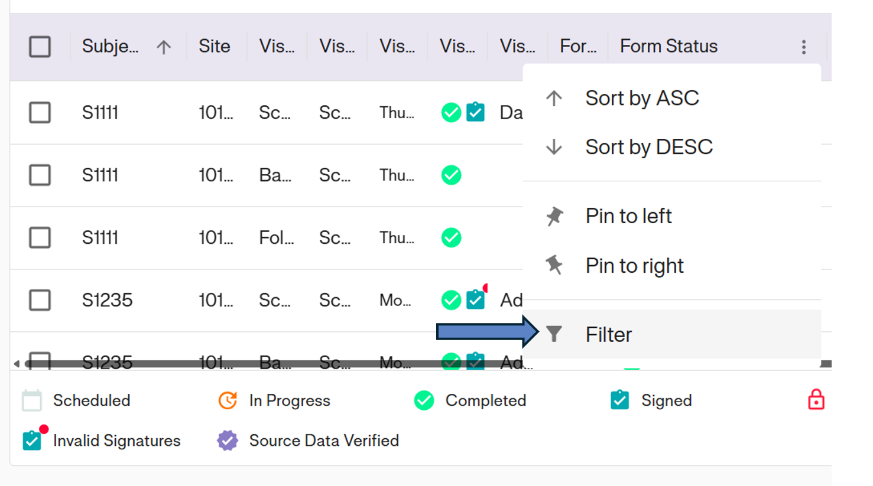This screenshot has height=486, width=873.
Task: Click the ascending sort arrow beside Subject header
Action: [x=164, y=46]
